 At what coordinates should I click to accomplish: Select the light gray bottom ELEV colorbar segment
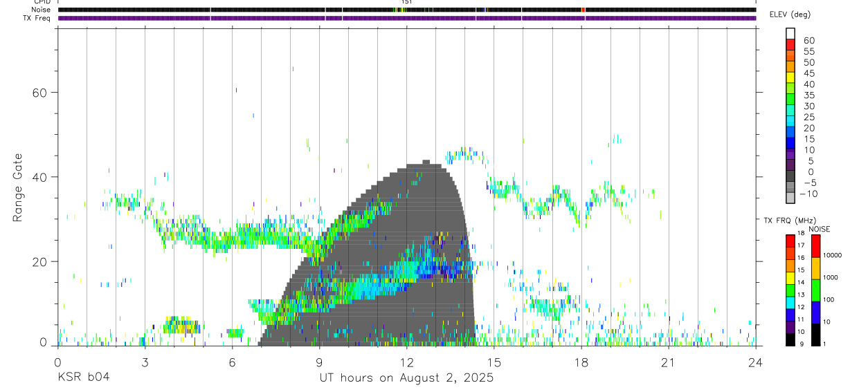(x=790, y=198)
